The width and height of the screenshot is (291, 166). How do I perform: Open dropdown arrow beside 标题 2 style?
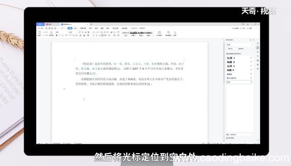(x=251, y=62)
